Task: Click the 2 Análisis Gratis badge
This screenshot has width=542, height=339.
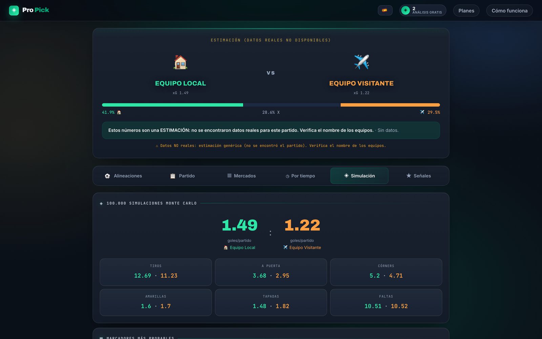Action: point(423,11)
